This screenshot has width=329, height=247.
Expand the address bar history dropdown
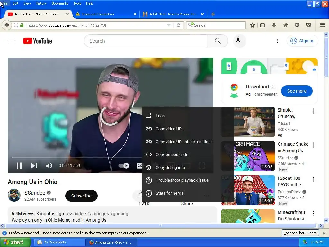pyautogui.click(x=169, y=25)
